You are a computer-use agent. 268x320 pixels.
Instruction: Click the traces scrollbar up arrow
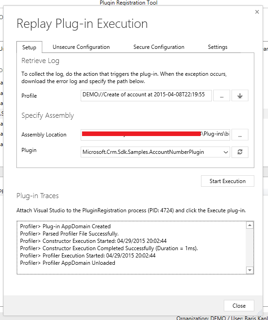pyautogui.click(x=250, y=225)
